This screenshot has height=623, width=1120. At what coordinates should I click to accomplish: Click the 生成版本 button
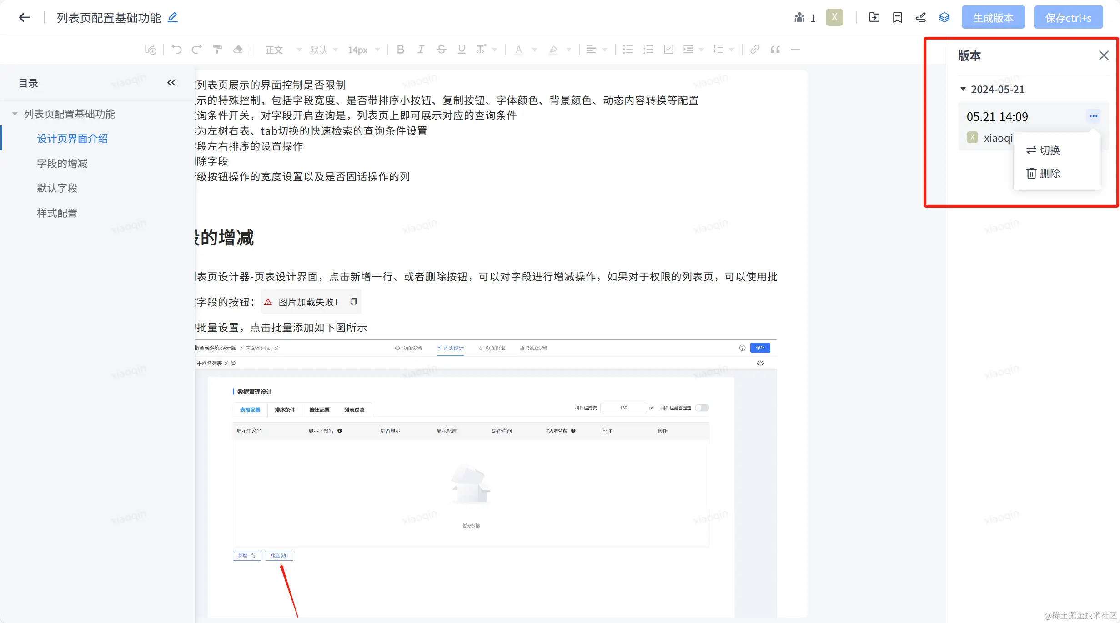993,18
